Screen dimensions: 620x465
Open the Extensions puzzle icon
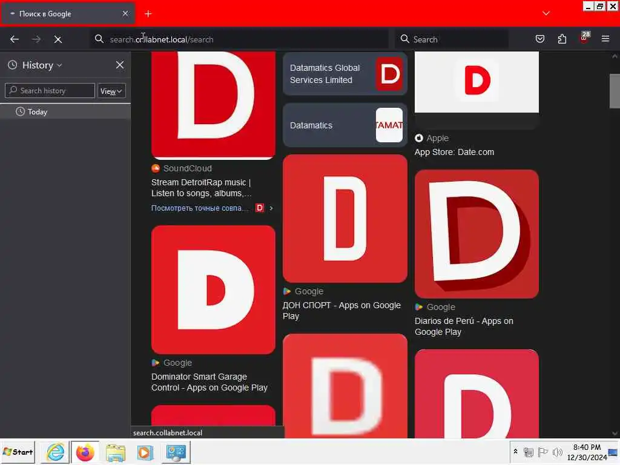click(x=562, y=39)
